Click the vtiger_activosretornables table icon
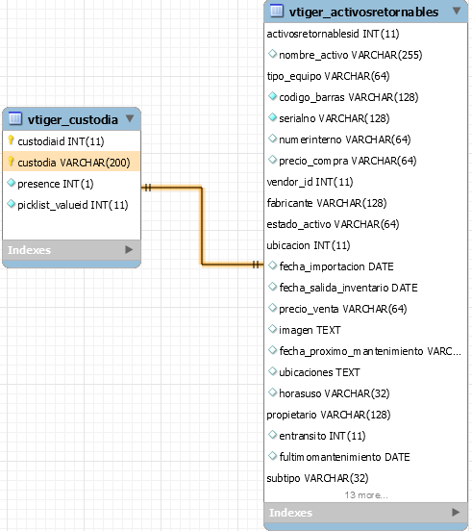Image resolution: width=472 pixels, height=531 pixels. pos(277,11)
